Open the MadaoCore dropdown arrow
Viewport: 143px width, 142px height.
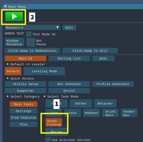pyautogui.click(x=58, y=28)
